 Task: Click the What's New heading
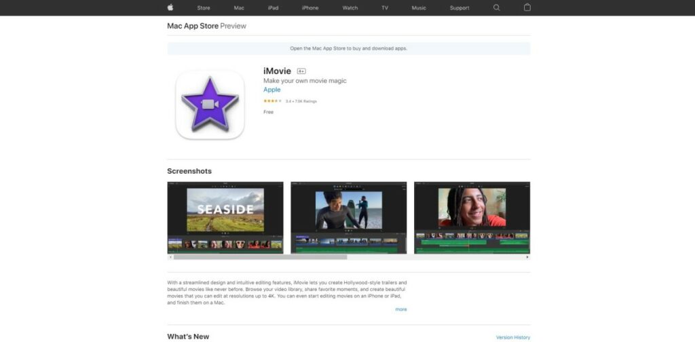click(188, 337)
